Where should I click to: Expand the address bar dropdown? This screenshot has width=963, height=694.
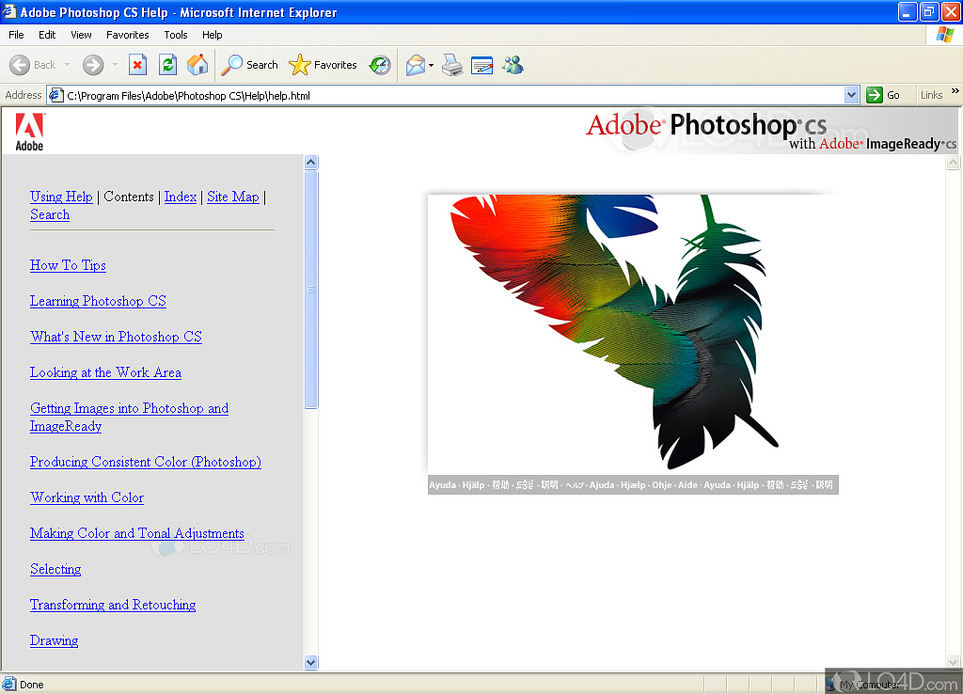tap(851, 95)
